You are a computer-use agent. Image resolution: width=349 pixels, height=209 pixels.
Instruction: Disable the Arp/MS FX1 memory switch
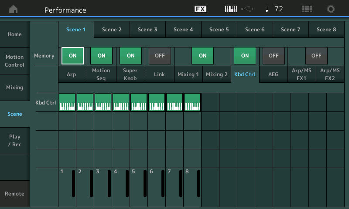click(x=316, y=56)
